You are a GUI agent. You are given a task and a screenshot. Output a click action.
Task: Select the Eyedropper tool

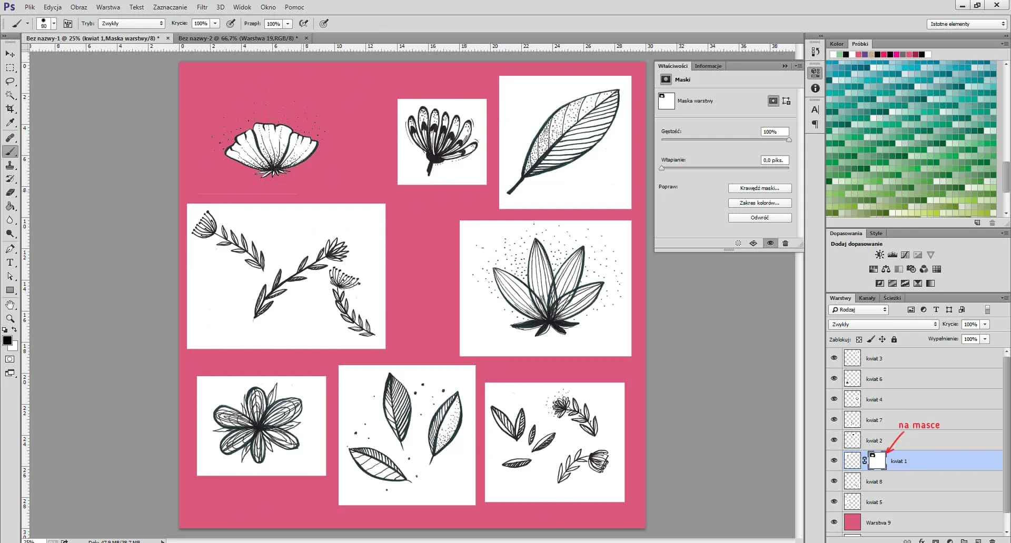[x=10, y=123]
